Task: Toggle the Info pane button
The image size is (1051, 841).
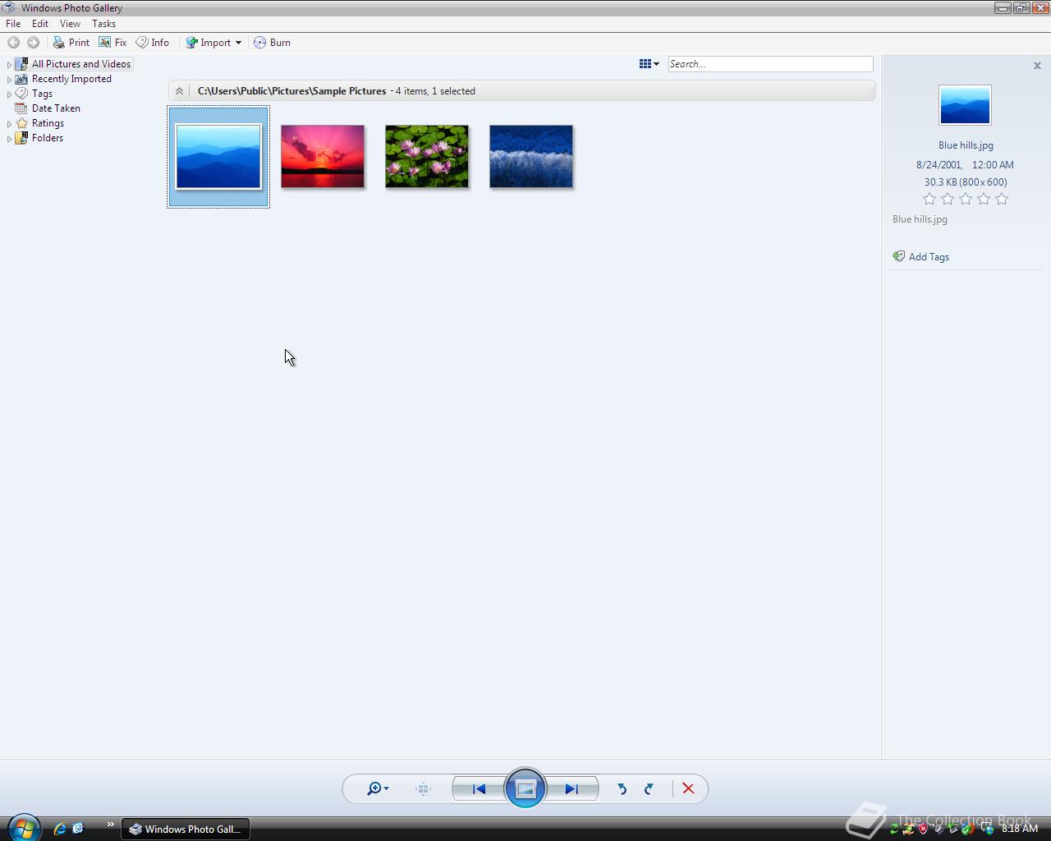Action: pyautogui.click(x=153, y=43)
